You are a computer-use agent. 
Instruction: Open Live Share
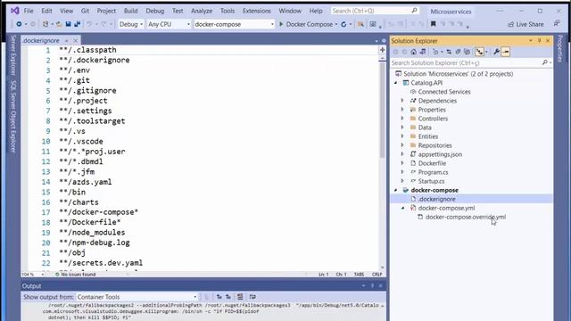pos(525,24)
